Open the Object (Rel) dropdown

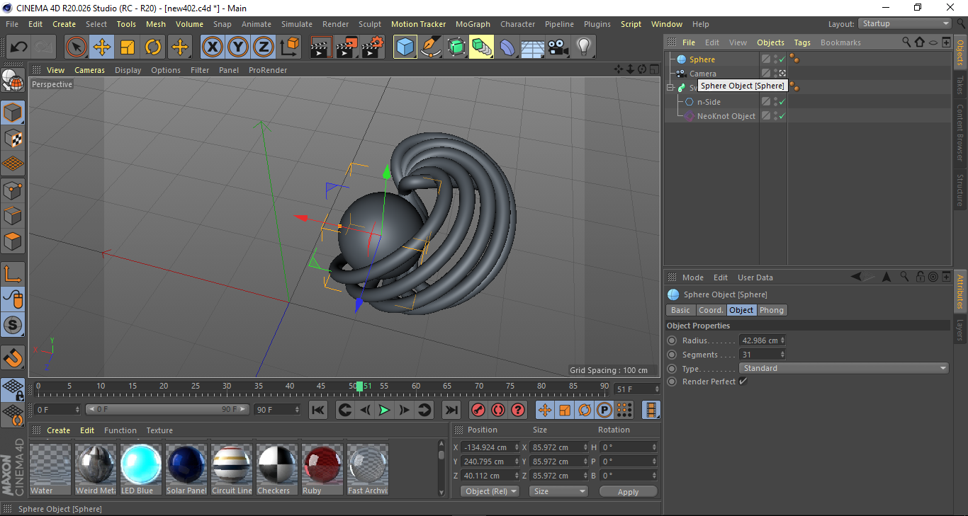pos(490,491)
